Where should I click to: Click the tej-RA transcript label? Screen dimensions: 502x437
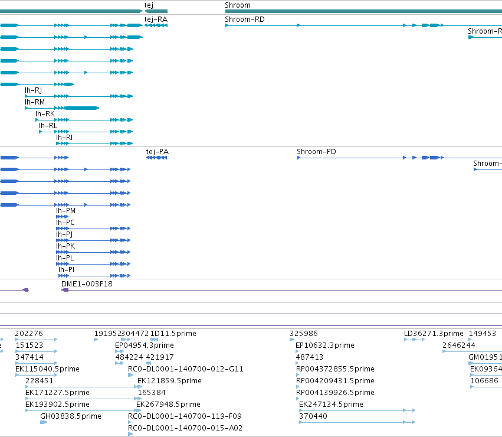click(156, 19)
